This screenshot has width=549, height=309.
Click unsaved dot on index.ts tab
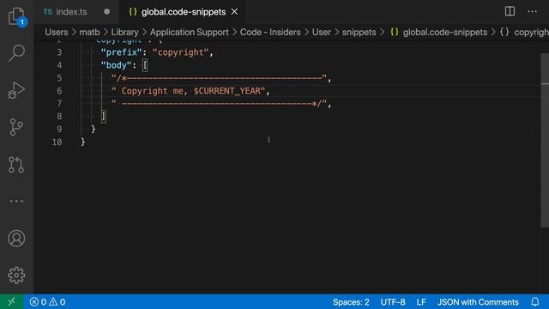click(106, 12)
